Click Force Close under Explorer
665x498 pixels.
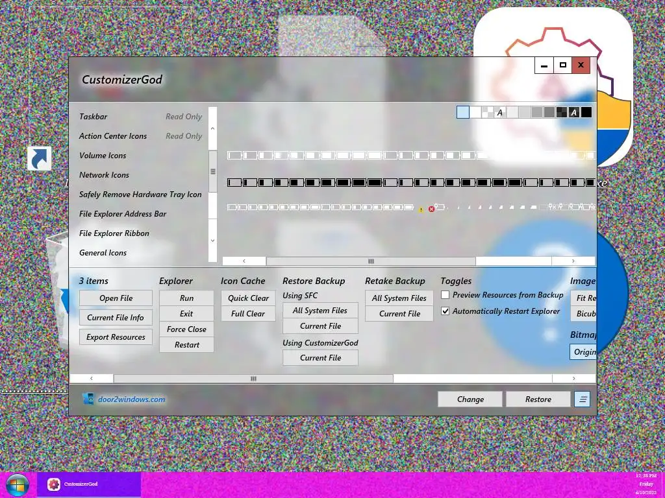[x=186, y=329]
